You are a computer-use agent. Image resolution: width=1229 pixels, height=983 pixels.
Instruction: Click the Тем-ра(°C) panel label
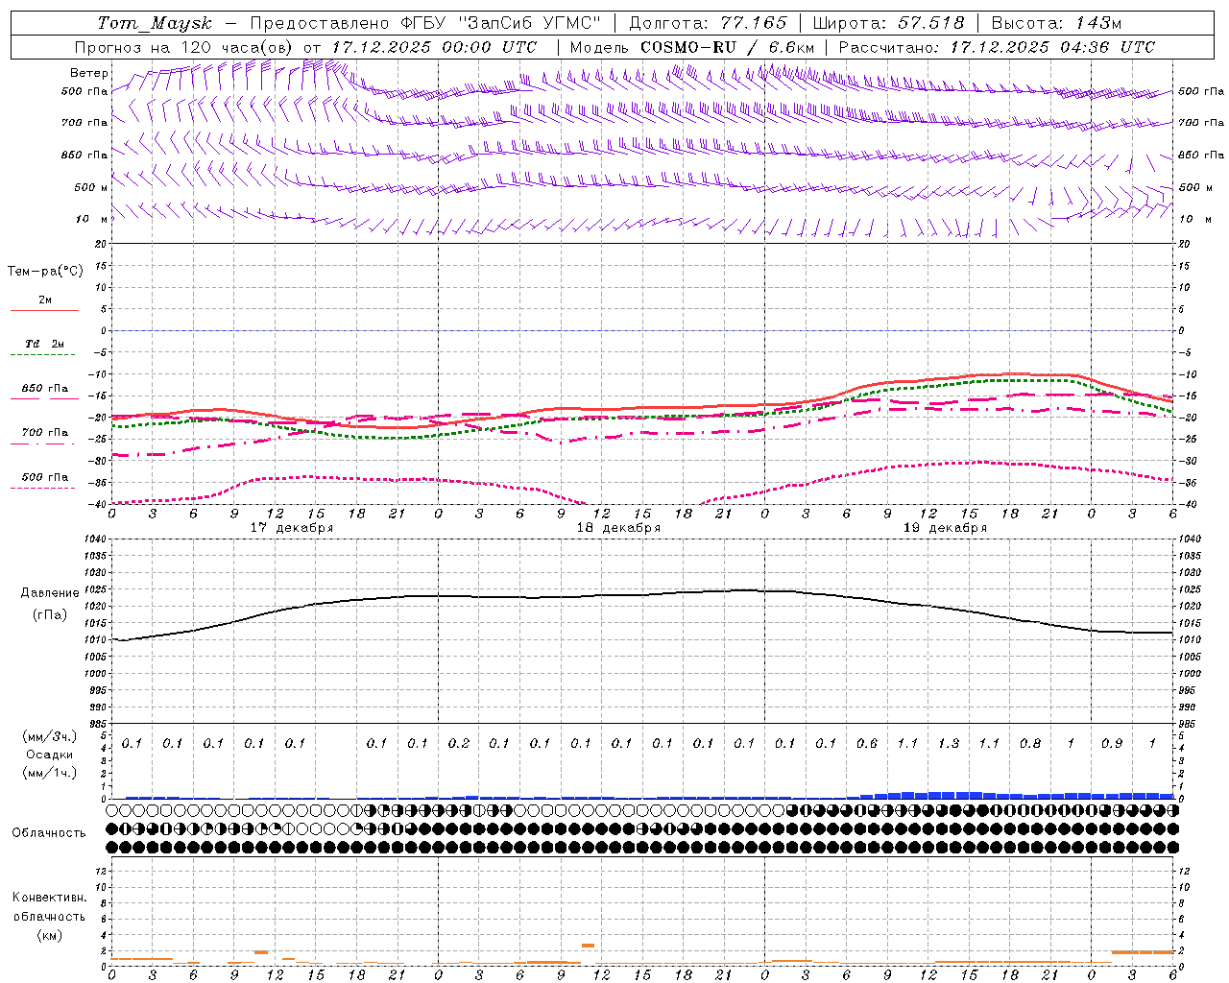click(45, 271)
